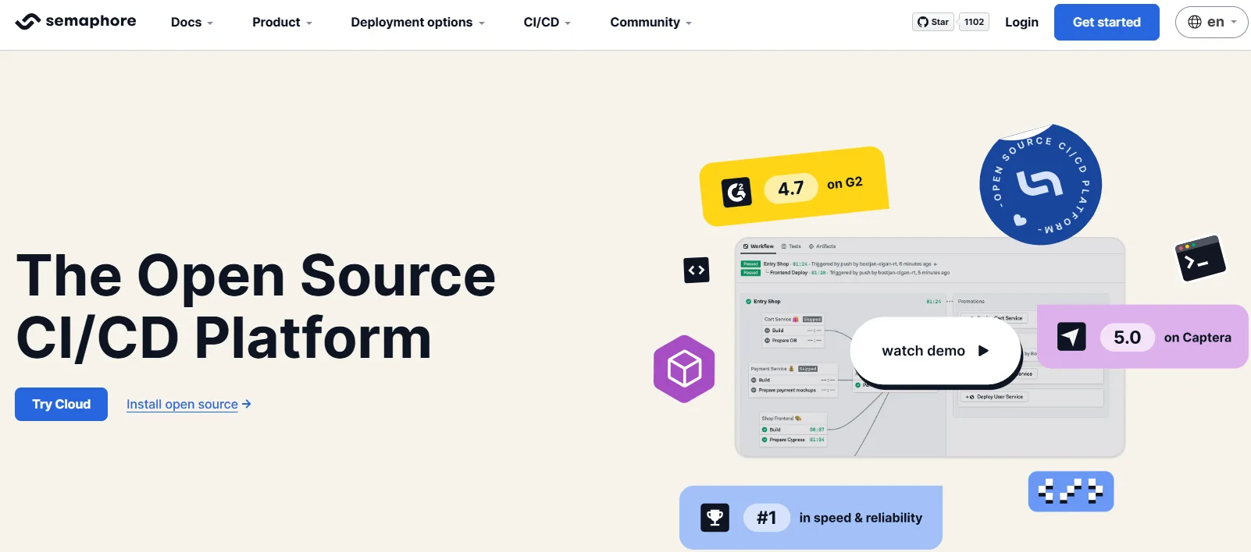
Task: Click the Open Source CI/CD Platform badge
Action: [1040, 185]
